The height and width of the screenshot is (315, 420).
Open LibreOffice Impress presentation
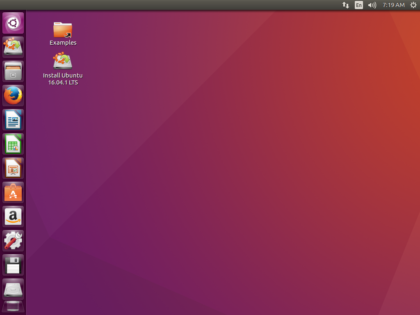click(x=13, y=168)
